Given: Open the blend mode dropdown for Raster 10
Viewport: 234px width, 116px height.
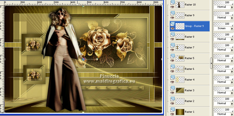Looking at the screenshot, I should click(x=232, y=7).
